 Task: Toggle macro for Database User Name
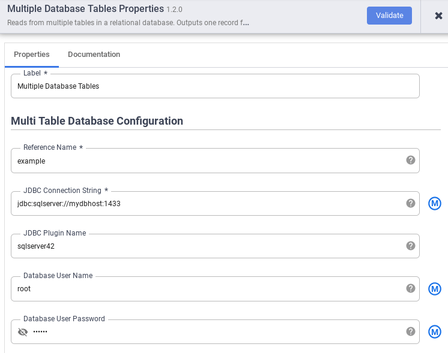pyautogui.click(x=435, y=289)
